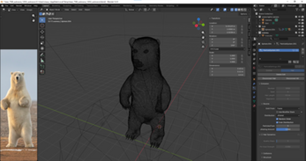The width and height of the screenshot is (306, 161).
Task: Click the 3D viewport pan hand icon
Action: pos(203,37)
